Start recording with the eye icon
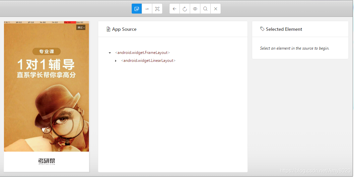The image size is (354, 177). pos(195,9)
